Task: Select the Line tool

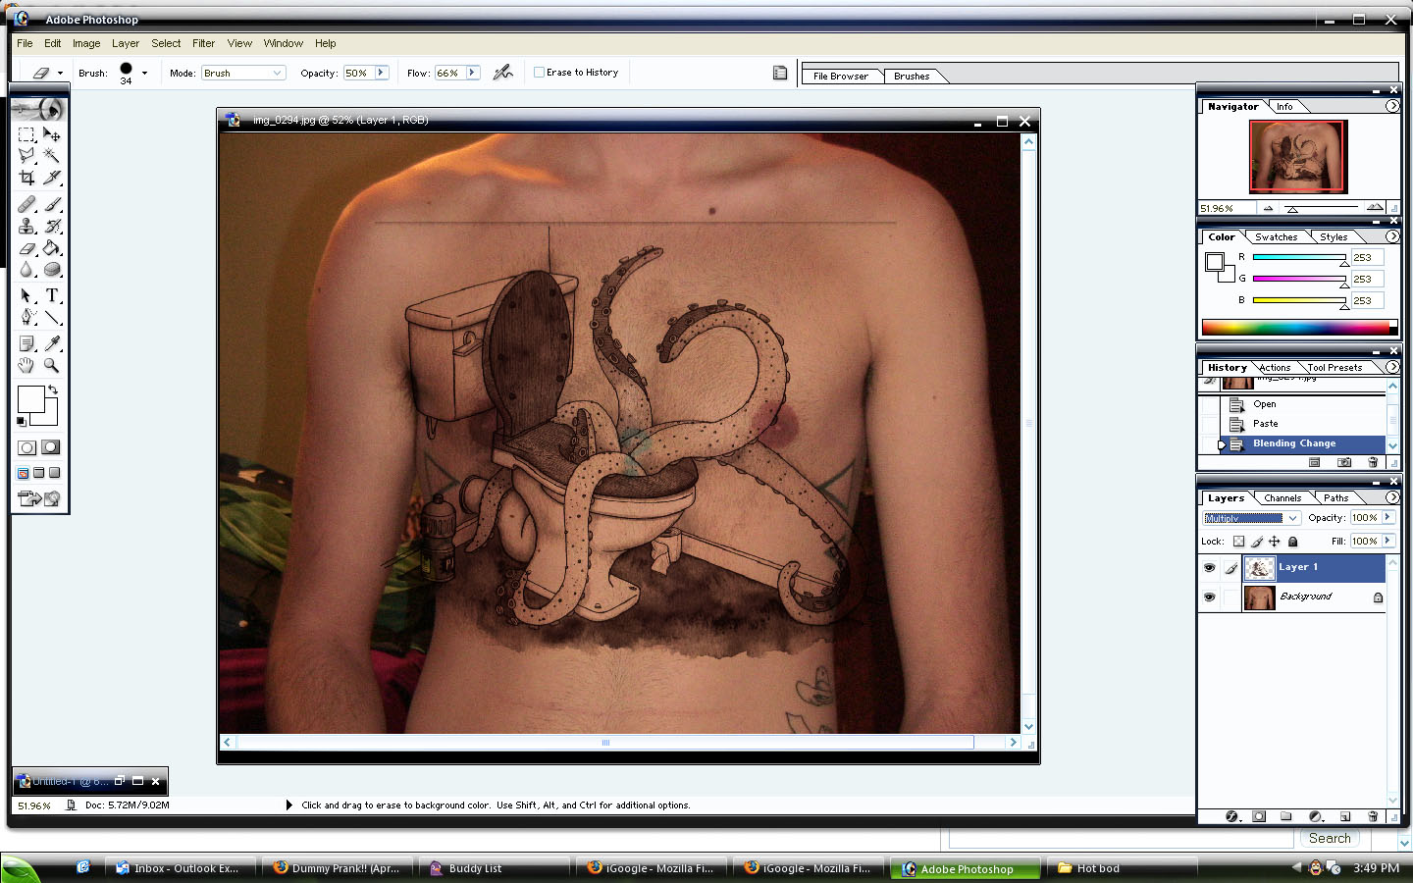Action: [x=52, y=317]
